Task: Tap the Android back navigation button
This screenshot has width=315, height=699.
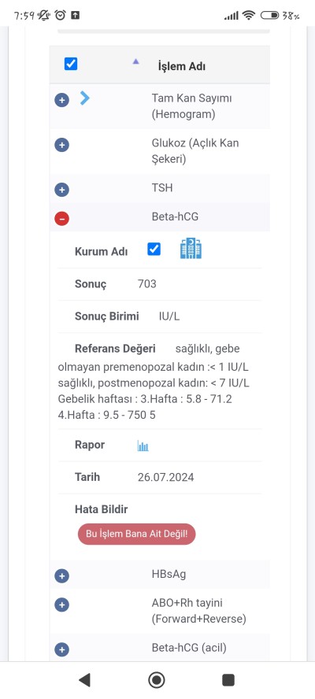Action: tap(84, 680)
